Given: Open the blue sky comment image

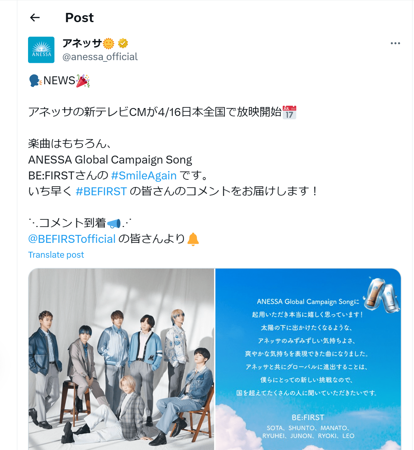Looking at the screenshot, I should click(308, 359).
